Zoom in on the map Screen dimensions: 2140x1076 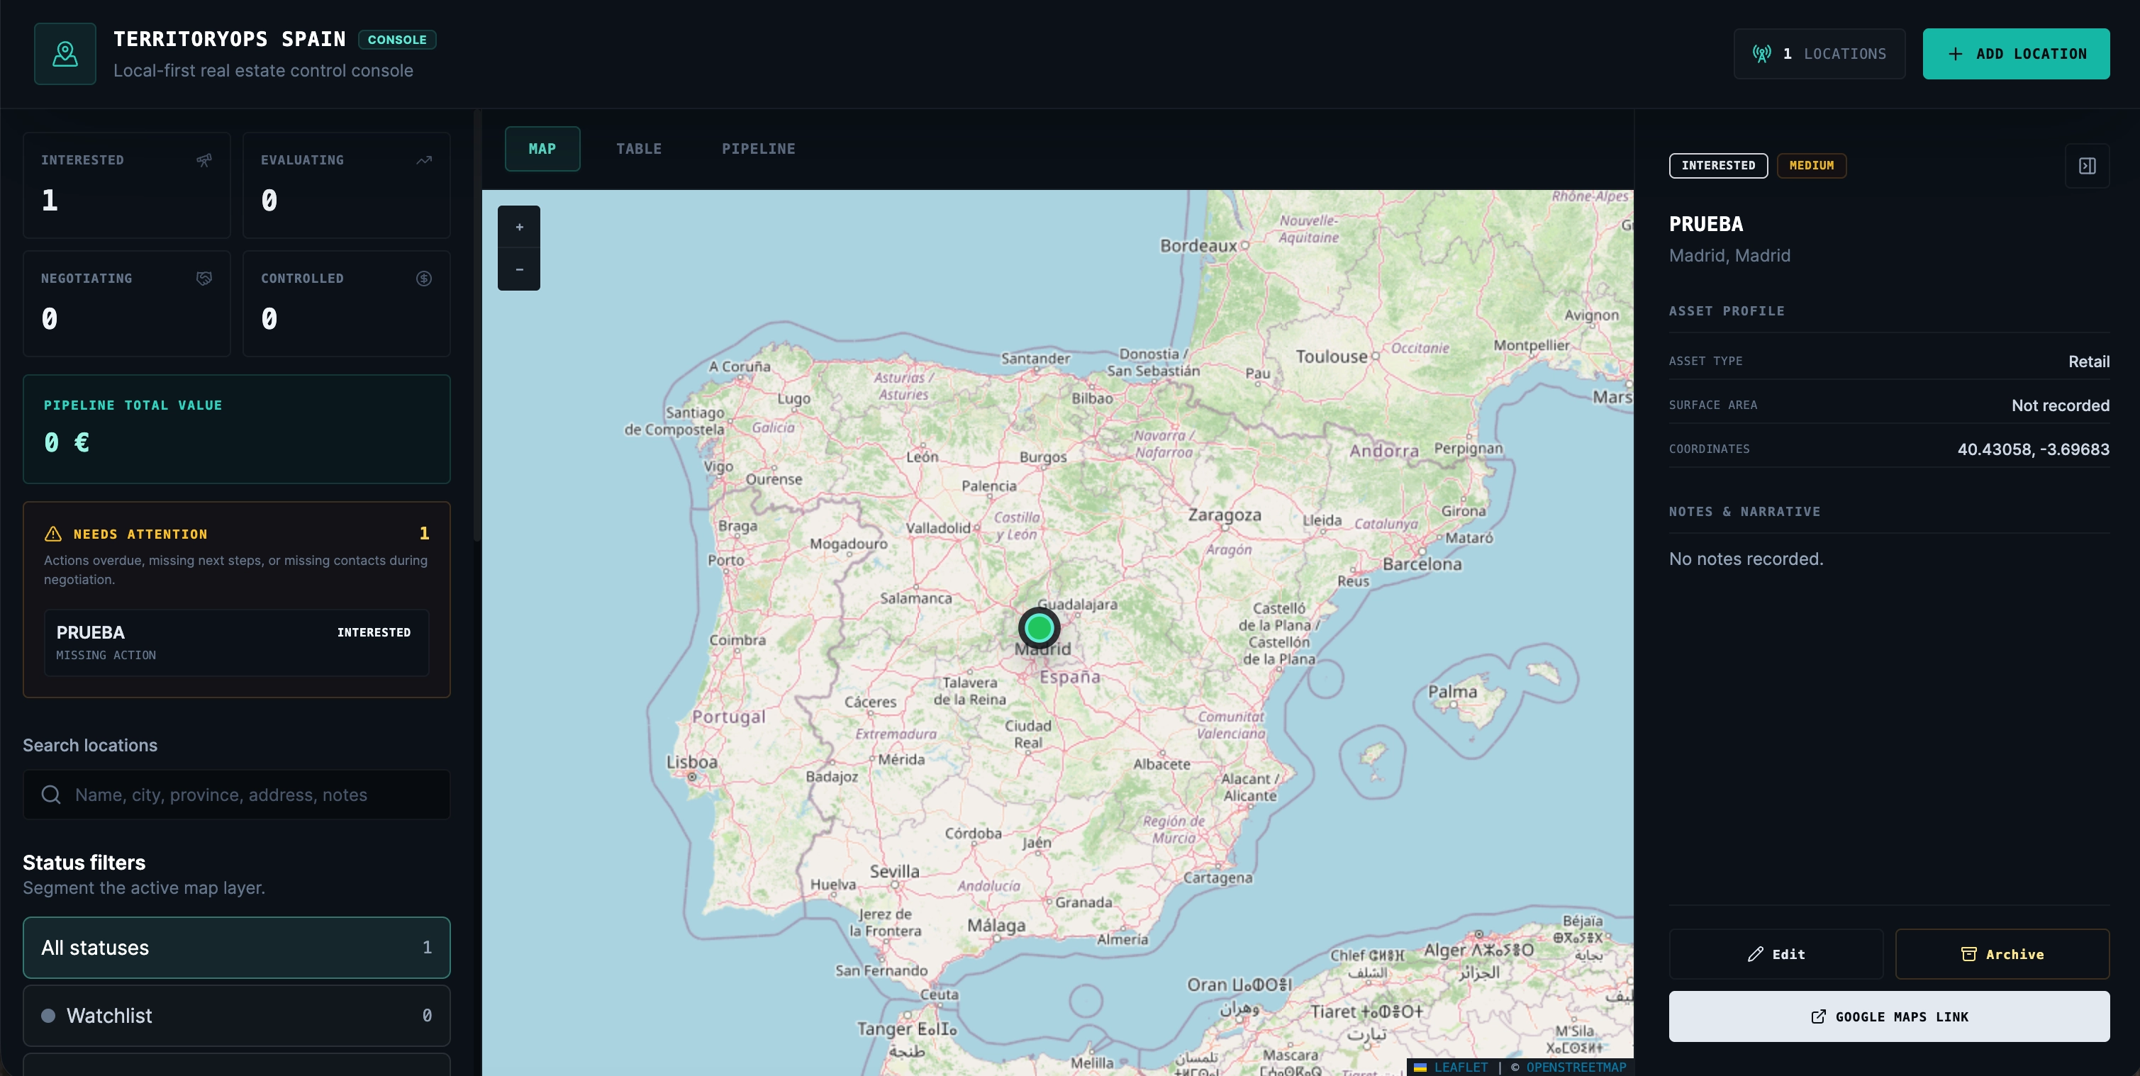point(519,227)
